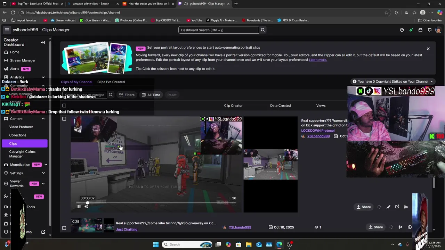Image resolution: width=445 pixels, height=250 pixels.
Task: Click scissors edit icon on LOCKDOWN clip
Action: point(406,207)
